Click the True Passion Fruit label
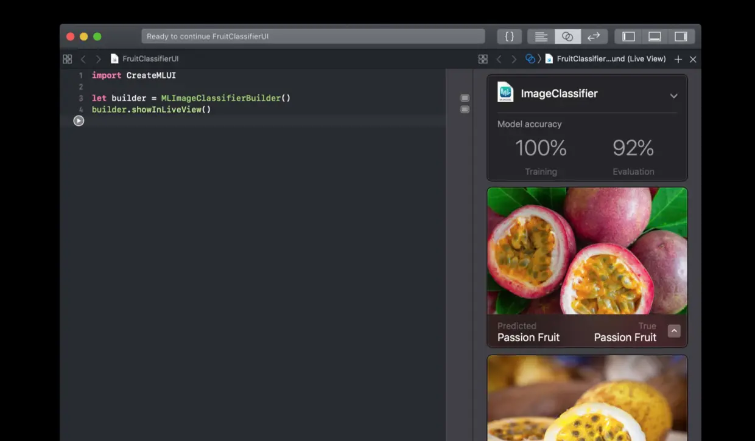The image size is (755, 441). [x=625, y=332]
